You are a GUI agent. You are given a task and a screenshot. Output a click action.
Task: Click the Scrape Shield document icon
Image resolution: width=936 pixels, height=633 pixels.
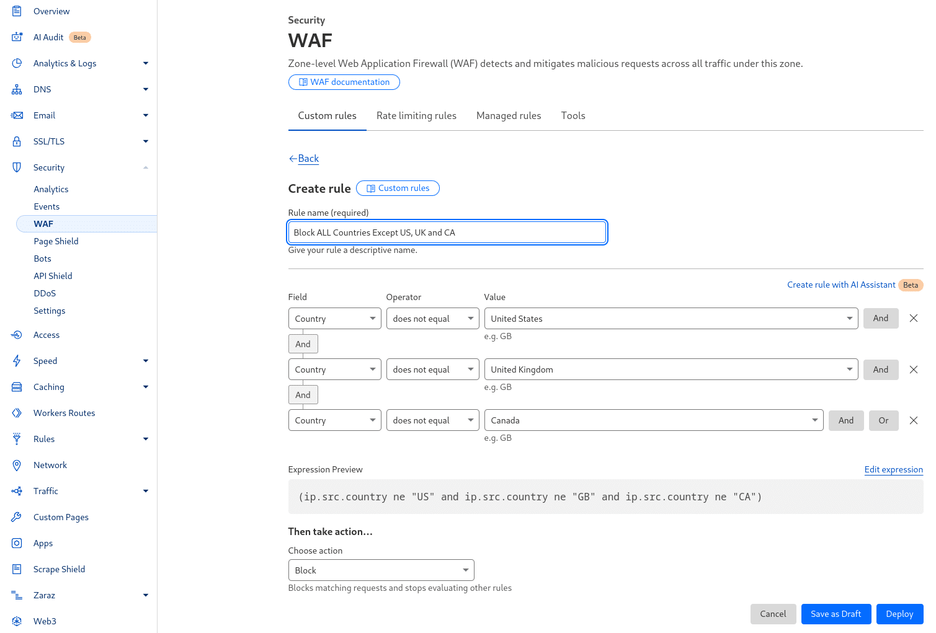tap(17, 569)
